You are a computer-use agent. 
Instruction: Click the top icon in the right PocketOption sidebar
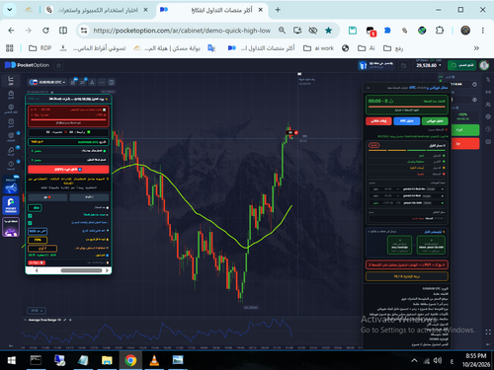tap(488, 80)
